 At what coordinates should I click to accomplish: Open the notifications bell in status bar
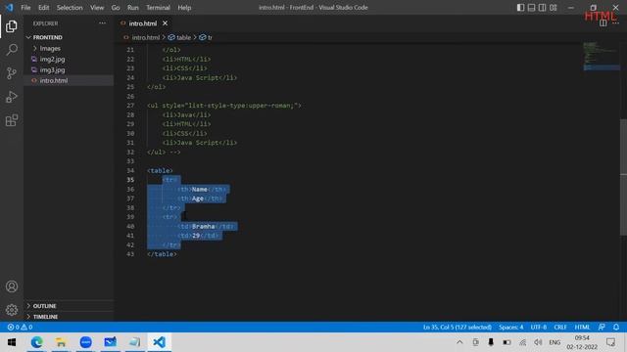[616, 327]
